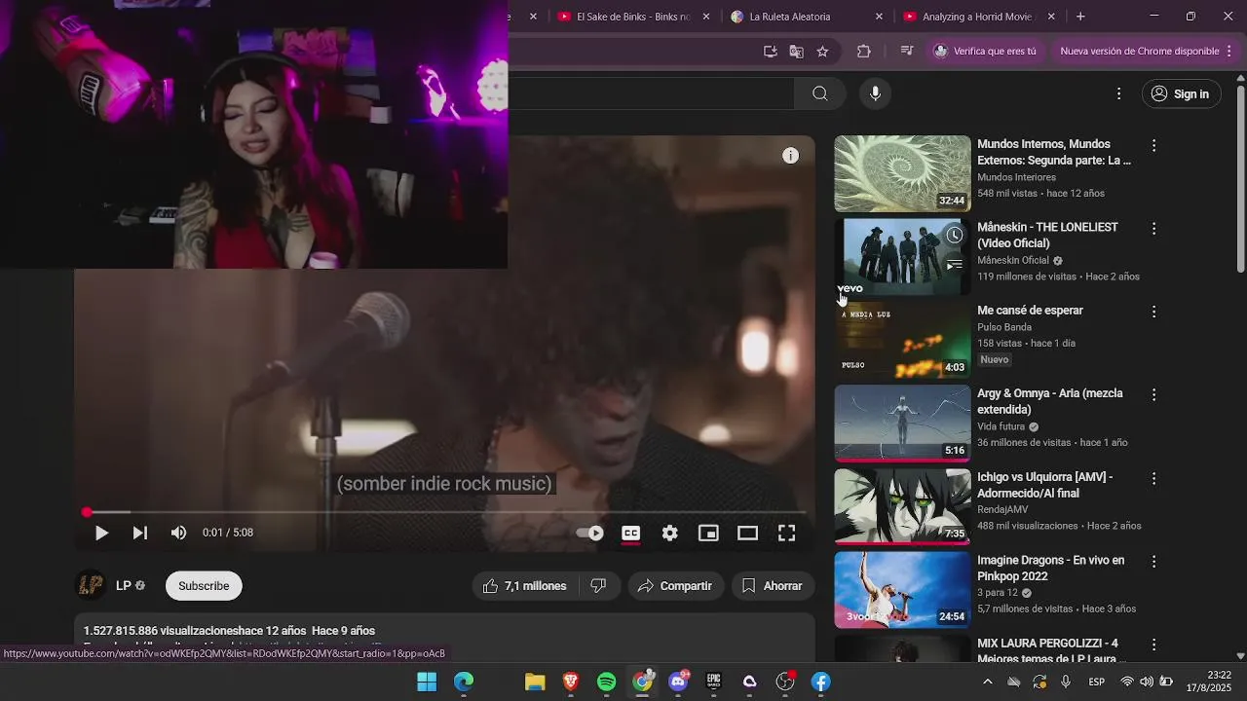Enter fullscreen mode
Screen dimensions: 1247x701
point(787,533)
